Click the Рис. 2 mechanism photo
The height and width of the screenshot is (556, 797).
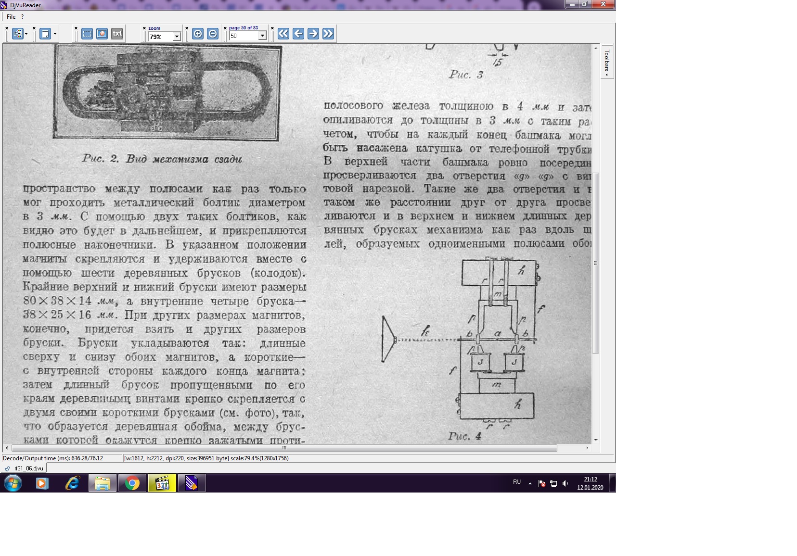point(167,92)
